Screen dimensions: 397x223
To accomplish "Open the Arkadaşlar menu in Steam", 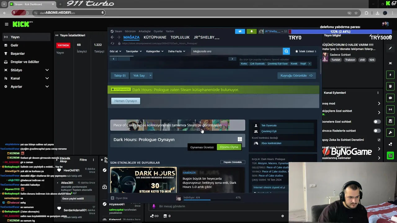I will tap(145, 31).
